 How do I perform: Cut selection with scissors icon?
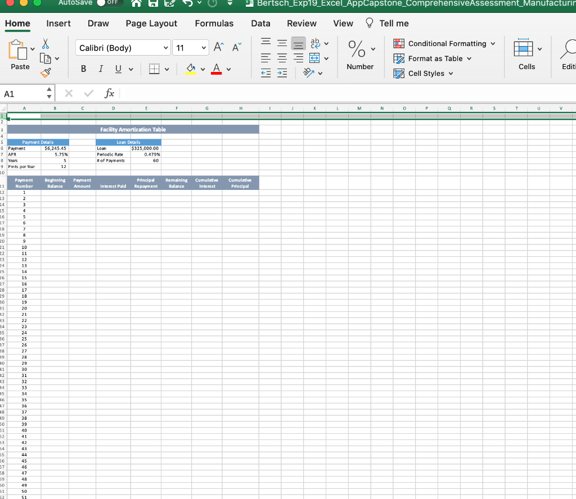tap(45, 44)
